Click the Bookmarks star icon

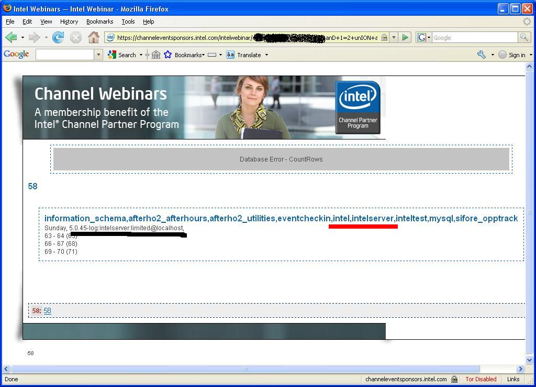tap(168, 55)
